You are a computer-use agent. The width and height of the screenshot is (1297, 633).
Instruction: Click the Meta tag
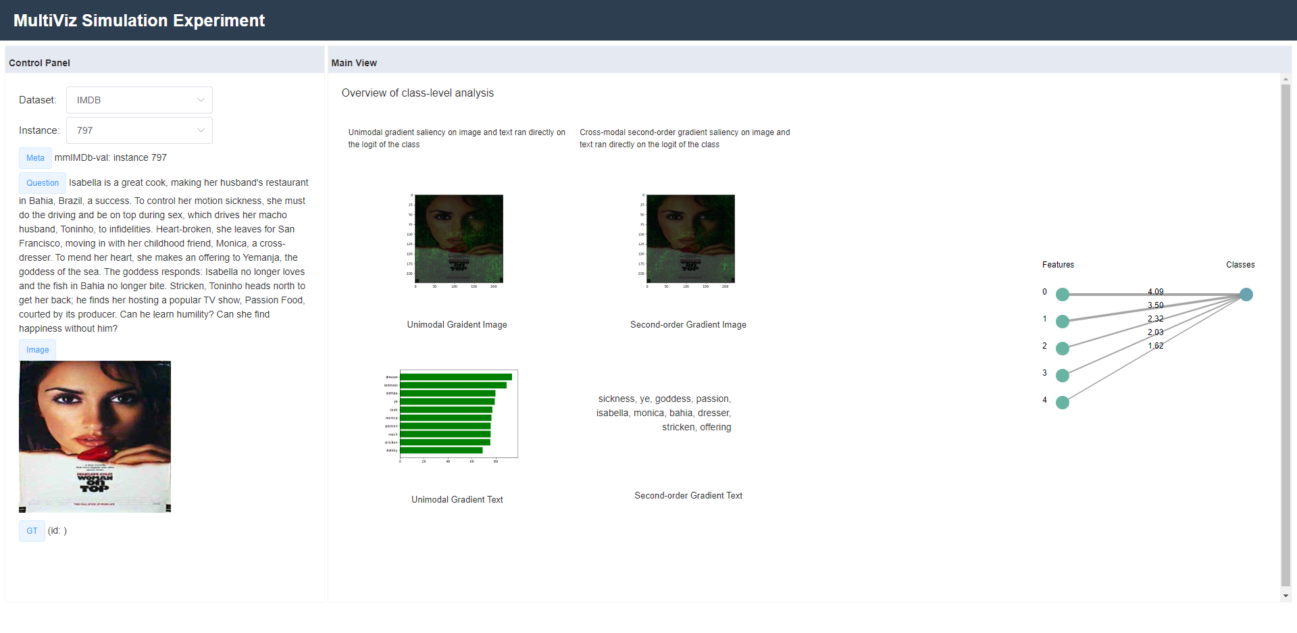(35, 158)
